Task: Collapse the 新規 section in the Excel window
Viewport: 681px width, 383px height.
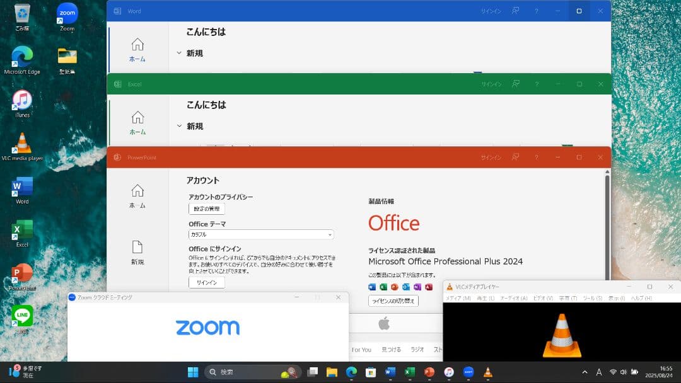Action: pyautogui.click(x=179, y=126)
